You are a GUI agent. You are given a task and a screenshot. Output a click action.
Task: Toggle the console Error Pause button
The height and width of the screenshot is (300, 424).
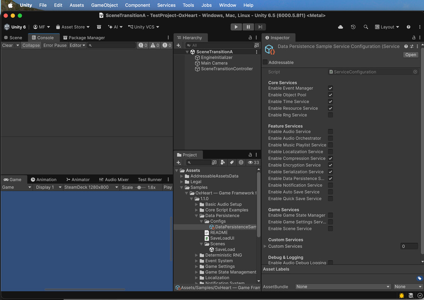point(55,45)
